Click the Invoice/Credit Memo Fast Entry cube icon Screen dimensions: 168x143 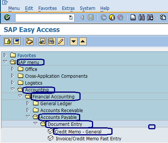[x=51, y=138]
